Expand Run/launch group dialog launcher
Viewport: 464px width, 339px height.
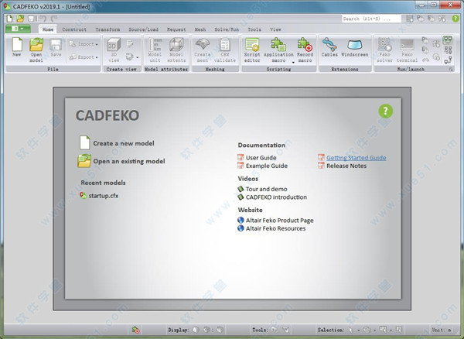(x=451, y=70)
